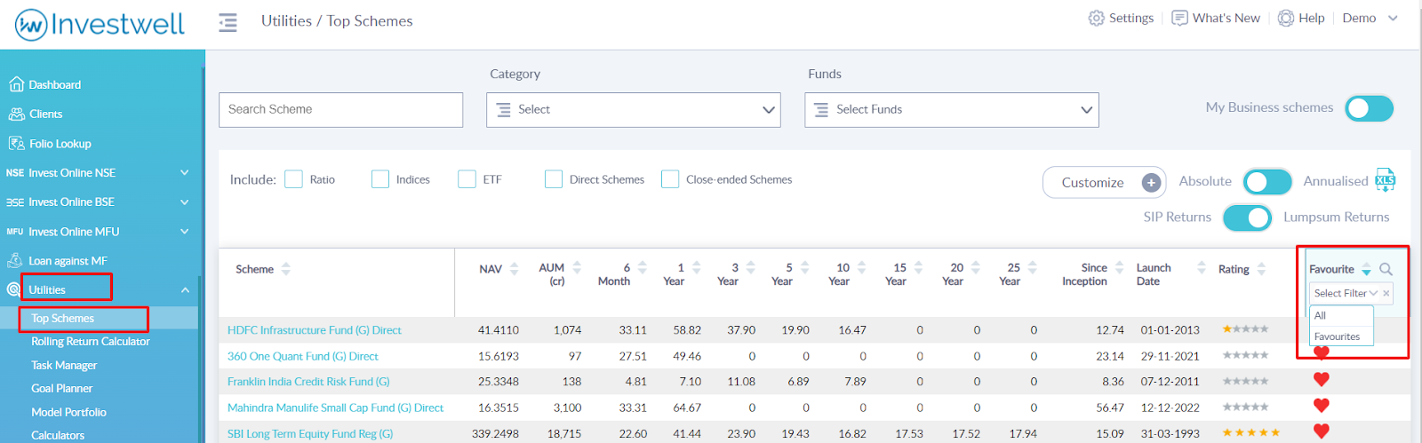Click the Search Scheme input field
1422x443 pixels.
tap(340, 110)
